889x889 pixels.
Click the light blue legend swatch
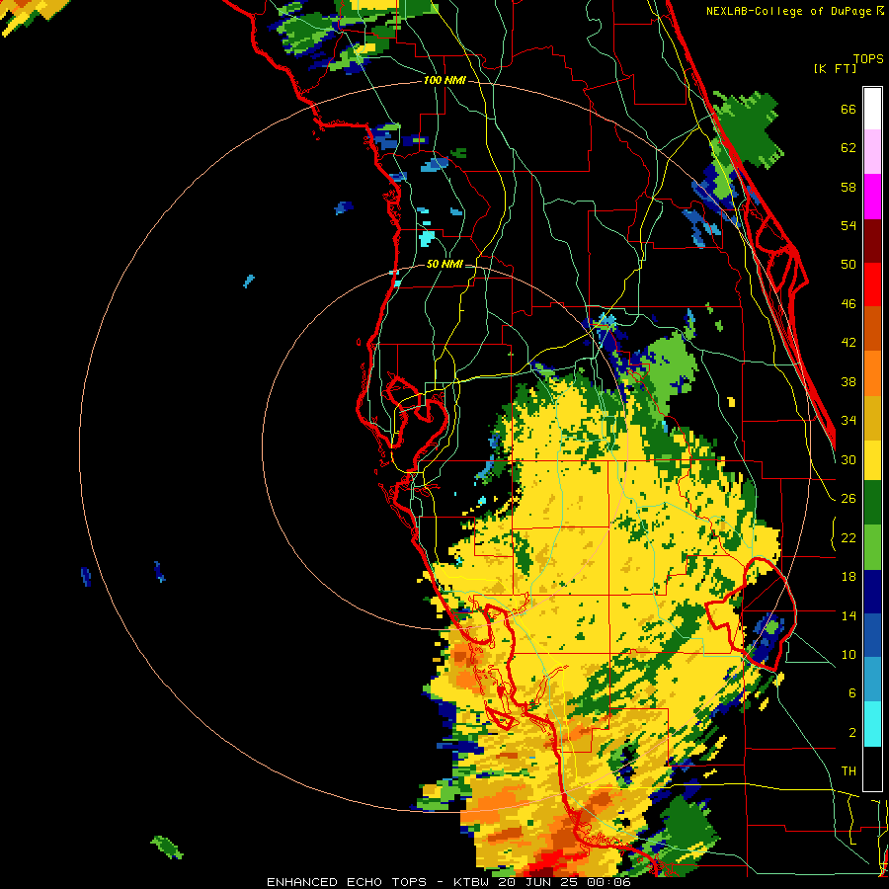tap(872, 680)
